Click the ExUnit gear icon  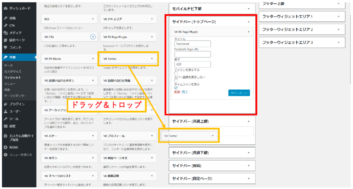[x=6, y=147]
